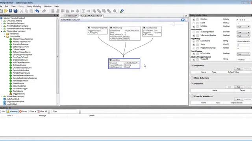Open the Help menu
The height and width of the screenshot is (141, 252).
click(x=57, y=6)
